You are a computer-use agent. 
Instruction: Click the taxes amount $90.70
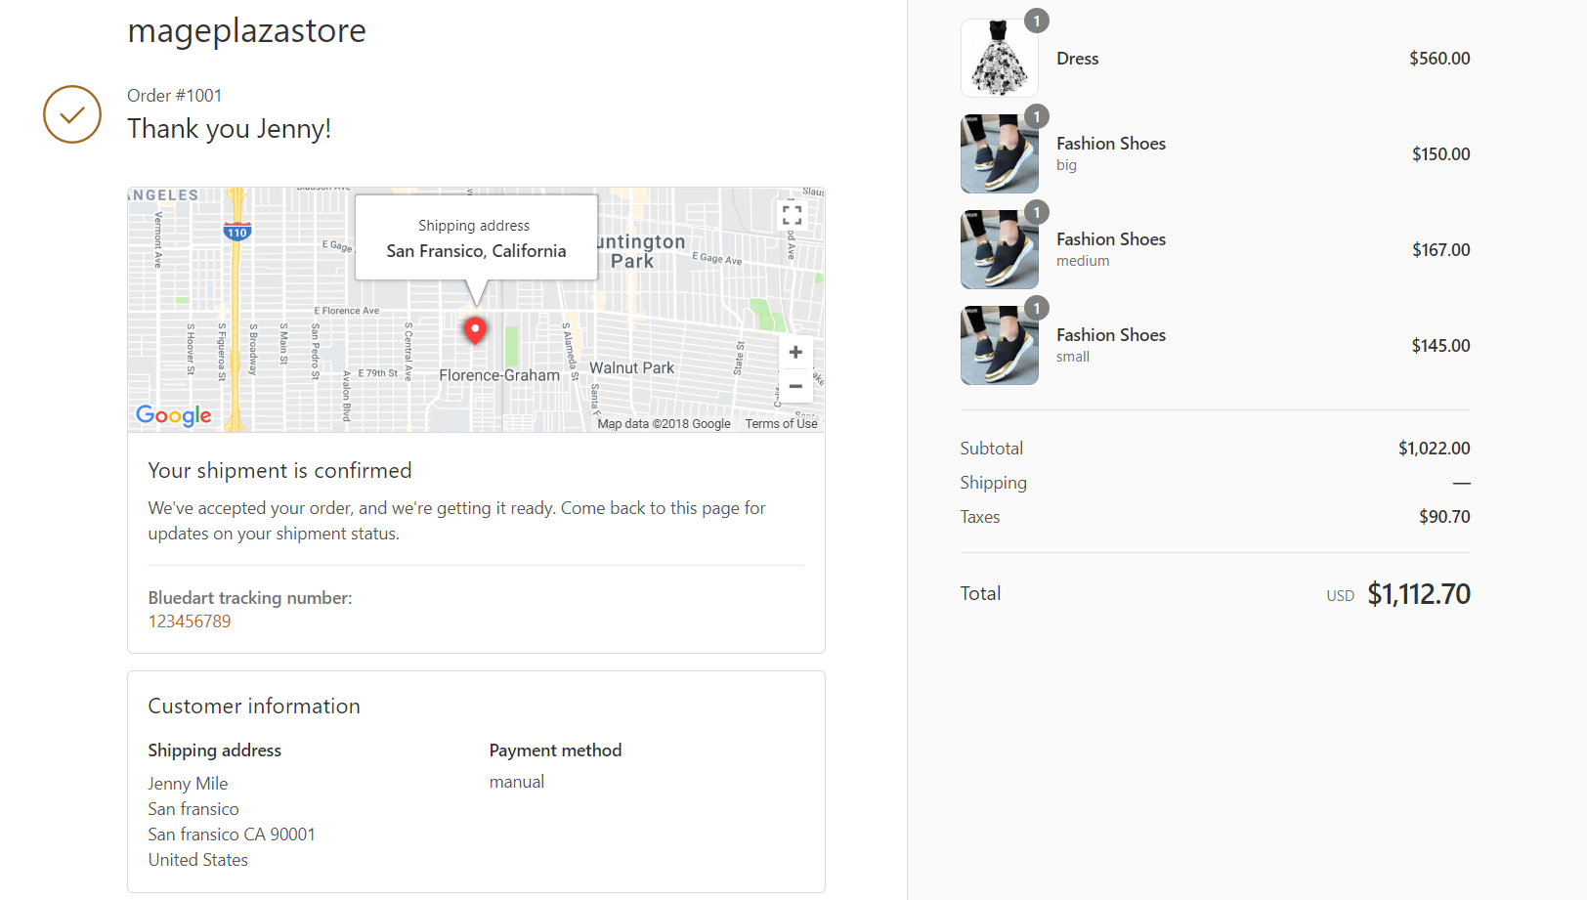[x=1444, y=517]
